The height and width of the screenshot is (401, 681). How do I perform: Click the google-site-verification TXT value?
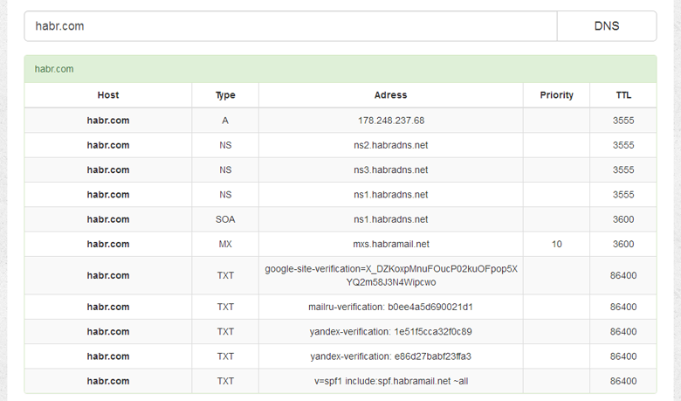[390, 275]
